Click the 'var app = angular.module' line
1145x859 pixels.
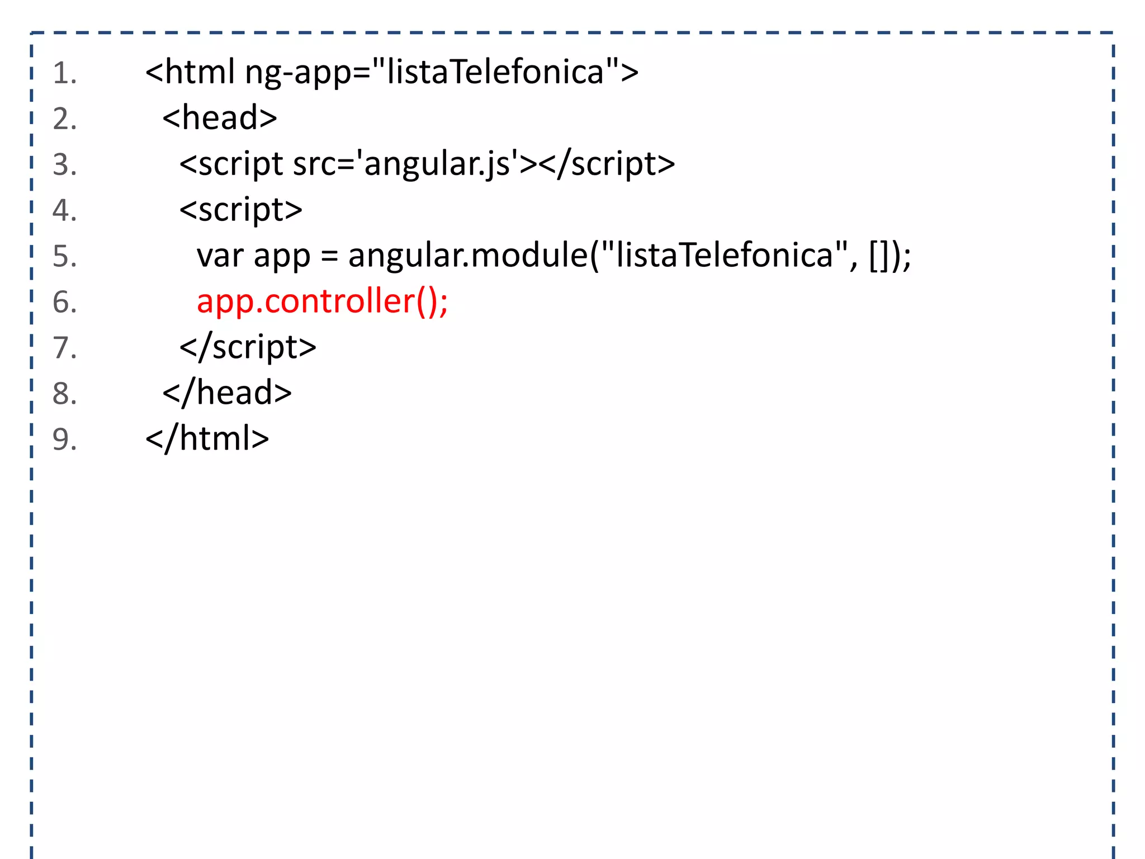(x=554, y=256)
